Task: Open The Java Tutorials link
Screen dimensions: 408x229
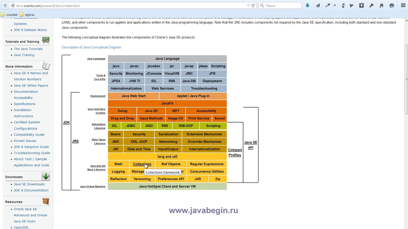Action: (28, 49)
